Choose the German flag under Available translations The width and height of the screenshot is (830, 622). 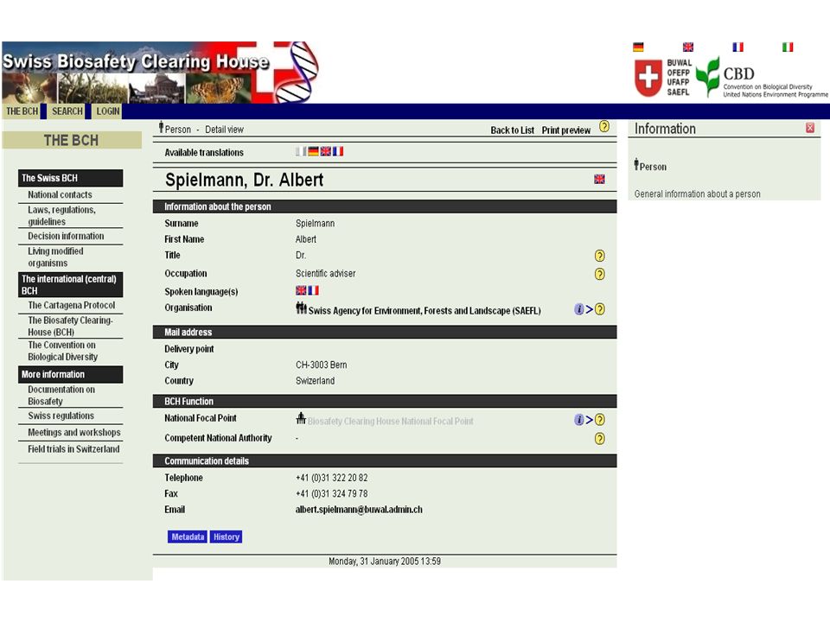click(313, 151)
